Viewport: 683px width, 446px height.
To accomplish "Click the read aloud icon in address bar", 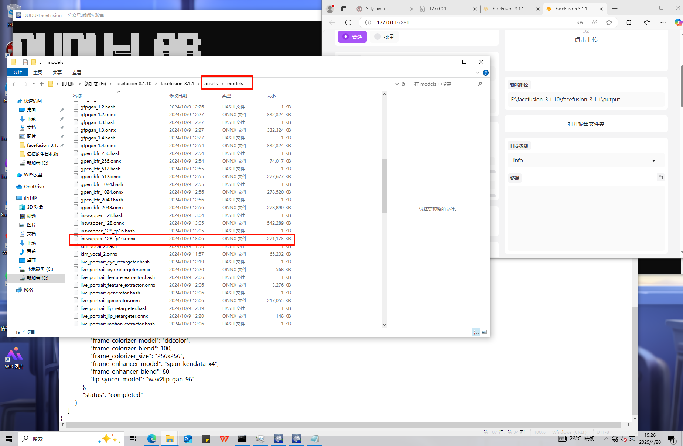I will 594,23.
